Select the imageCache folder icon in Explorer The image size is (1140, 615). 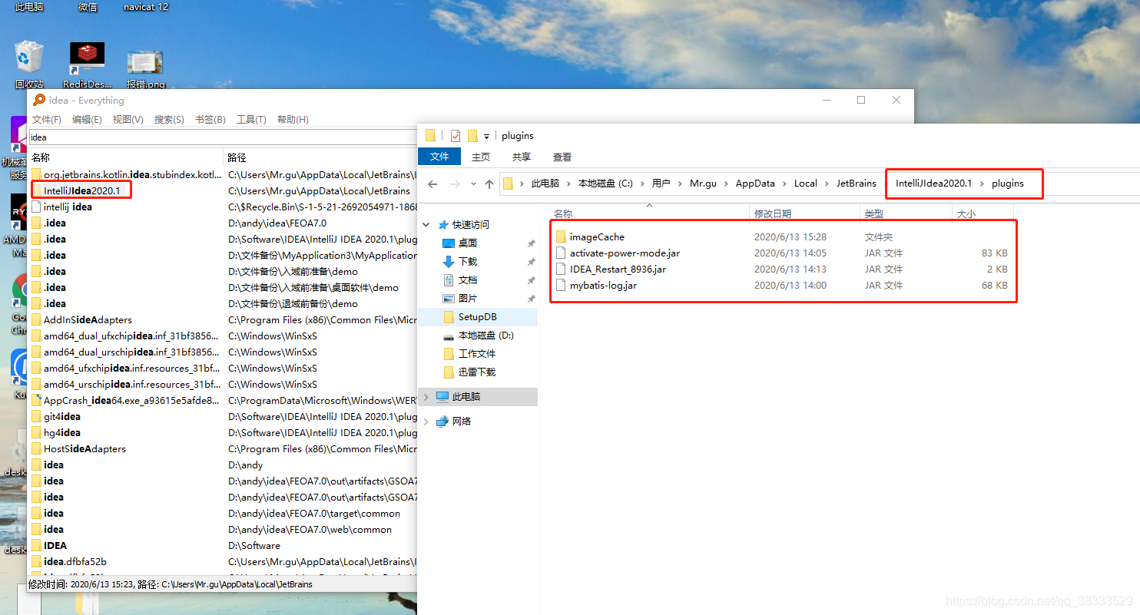point(561,236)
